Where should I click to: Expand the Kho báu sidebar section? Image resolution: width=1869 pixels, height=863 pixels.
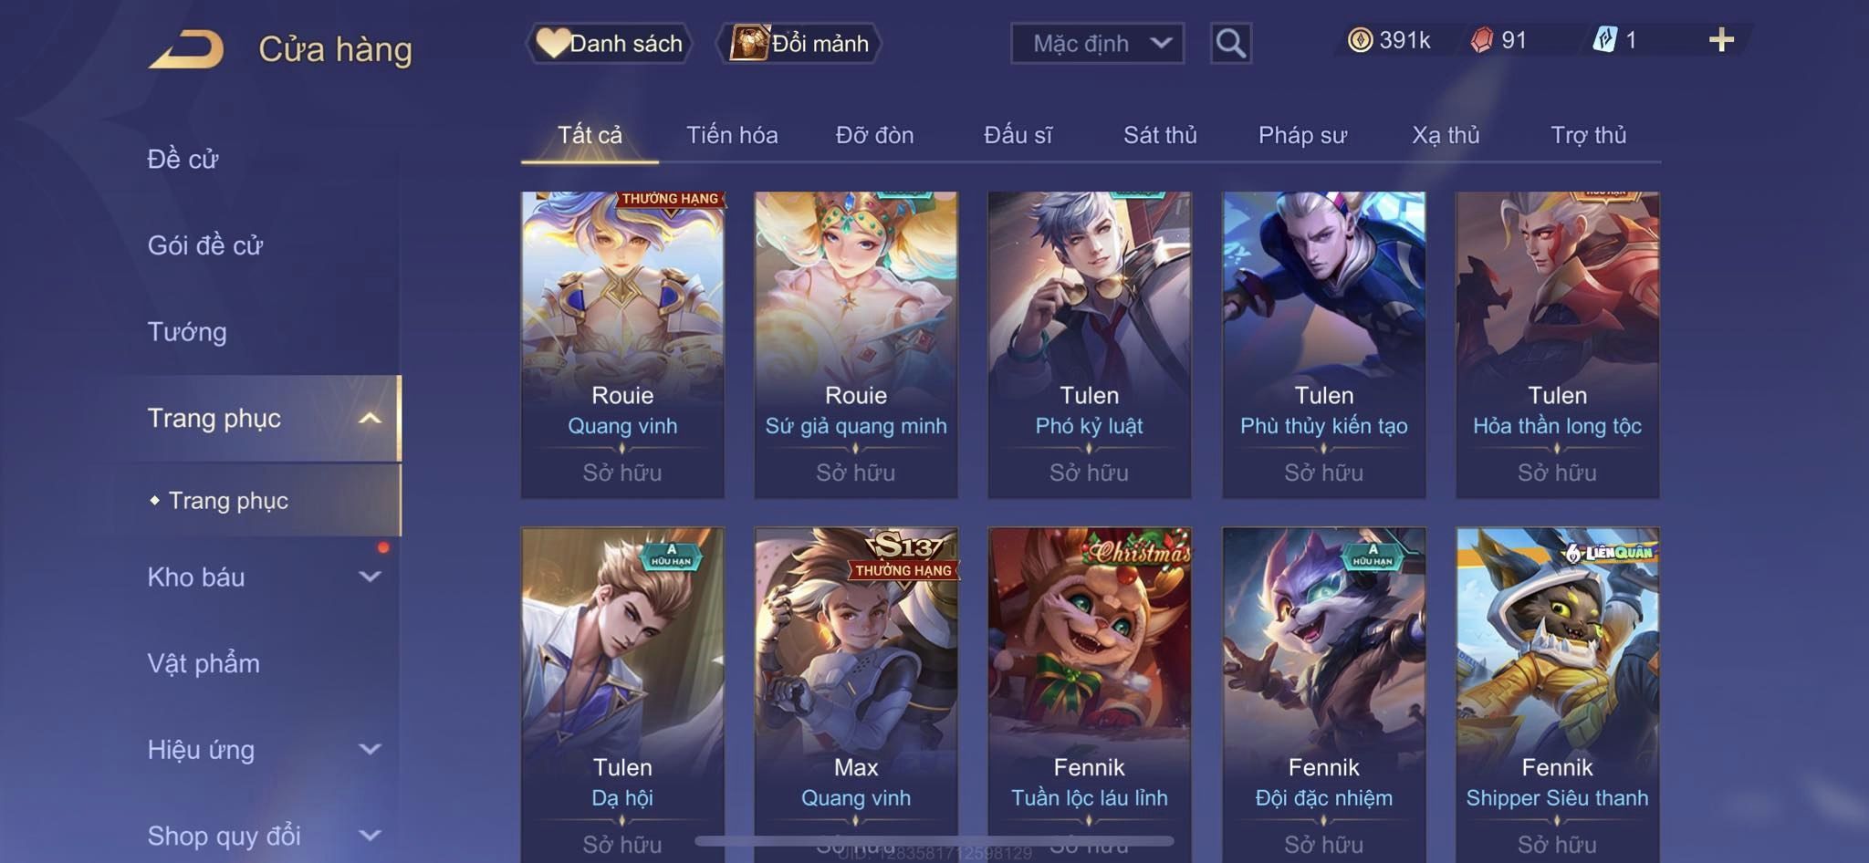(369, 577)
